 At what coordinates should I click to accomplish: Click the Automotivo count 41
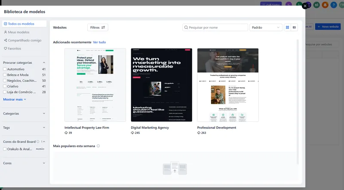(x=44, y=69)
